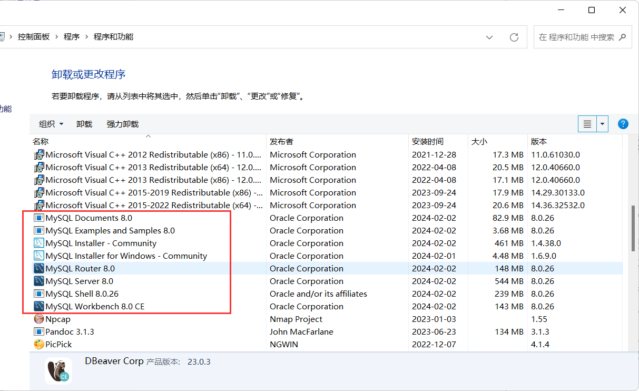The image size is (639, 391).
Task: Click the 强力卸载 toolbar button
Action: point(122,124)
